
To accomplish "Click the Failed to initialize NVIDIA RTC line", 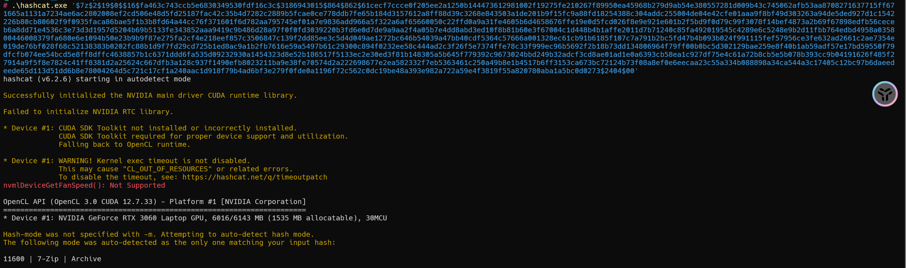I will tap(88, 112).
